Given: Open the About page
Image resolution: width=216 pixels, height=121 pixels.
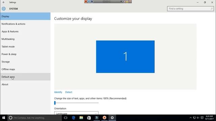Looking at the screenshot, I should tap(25, 84).
